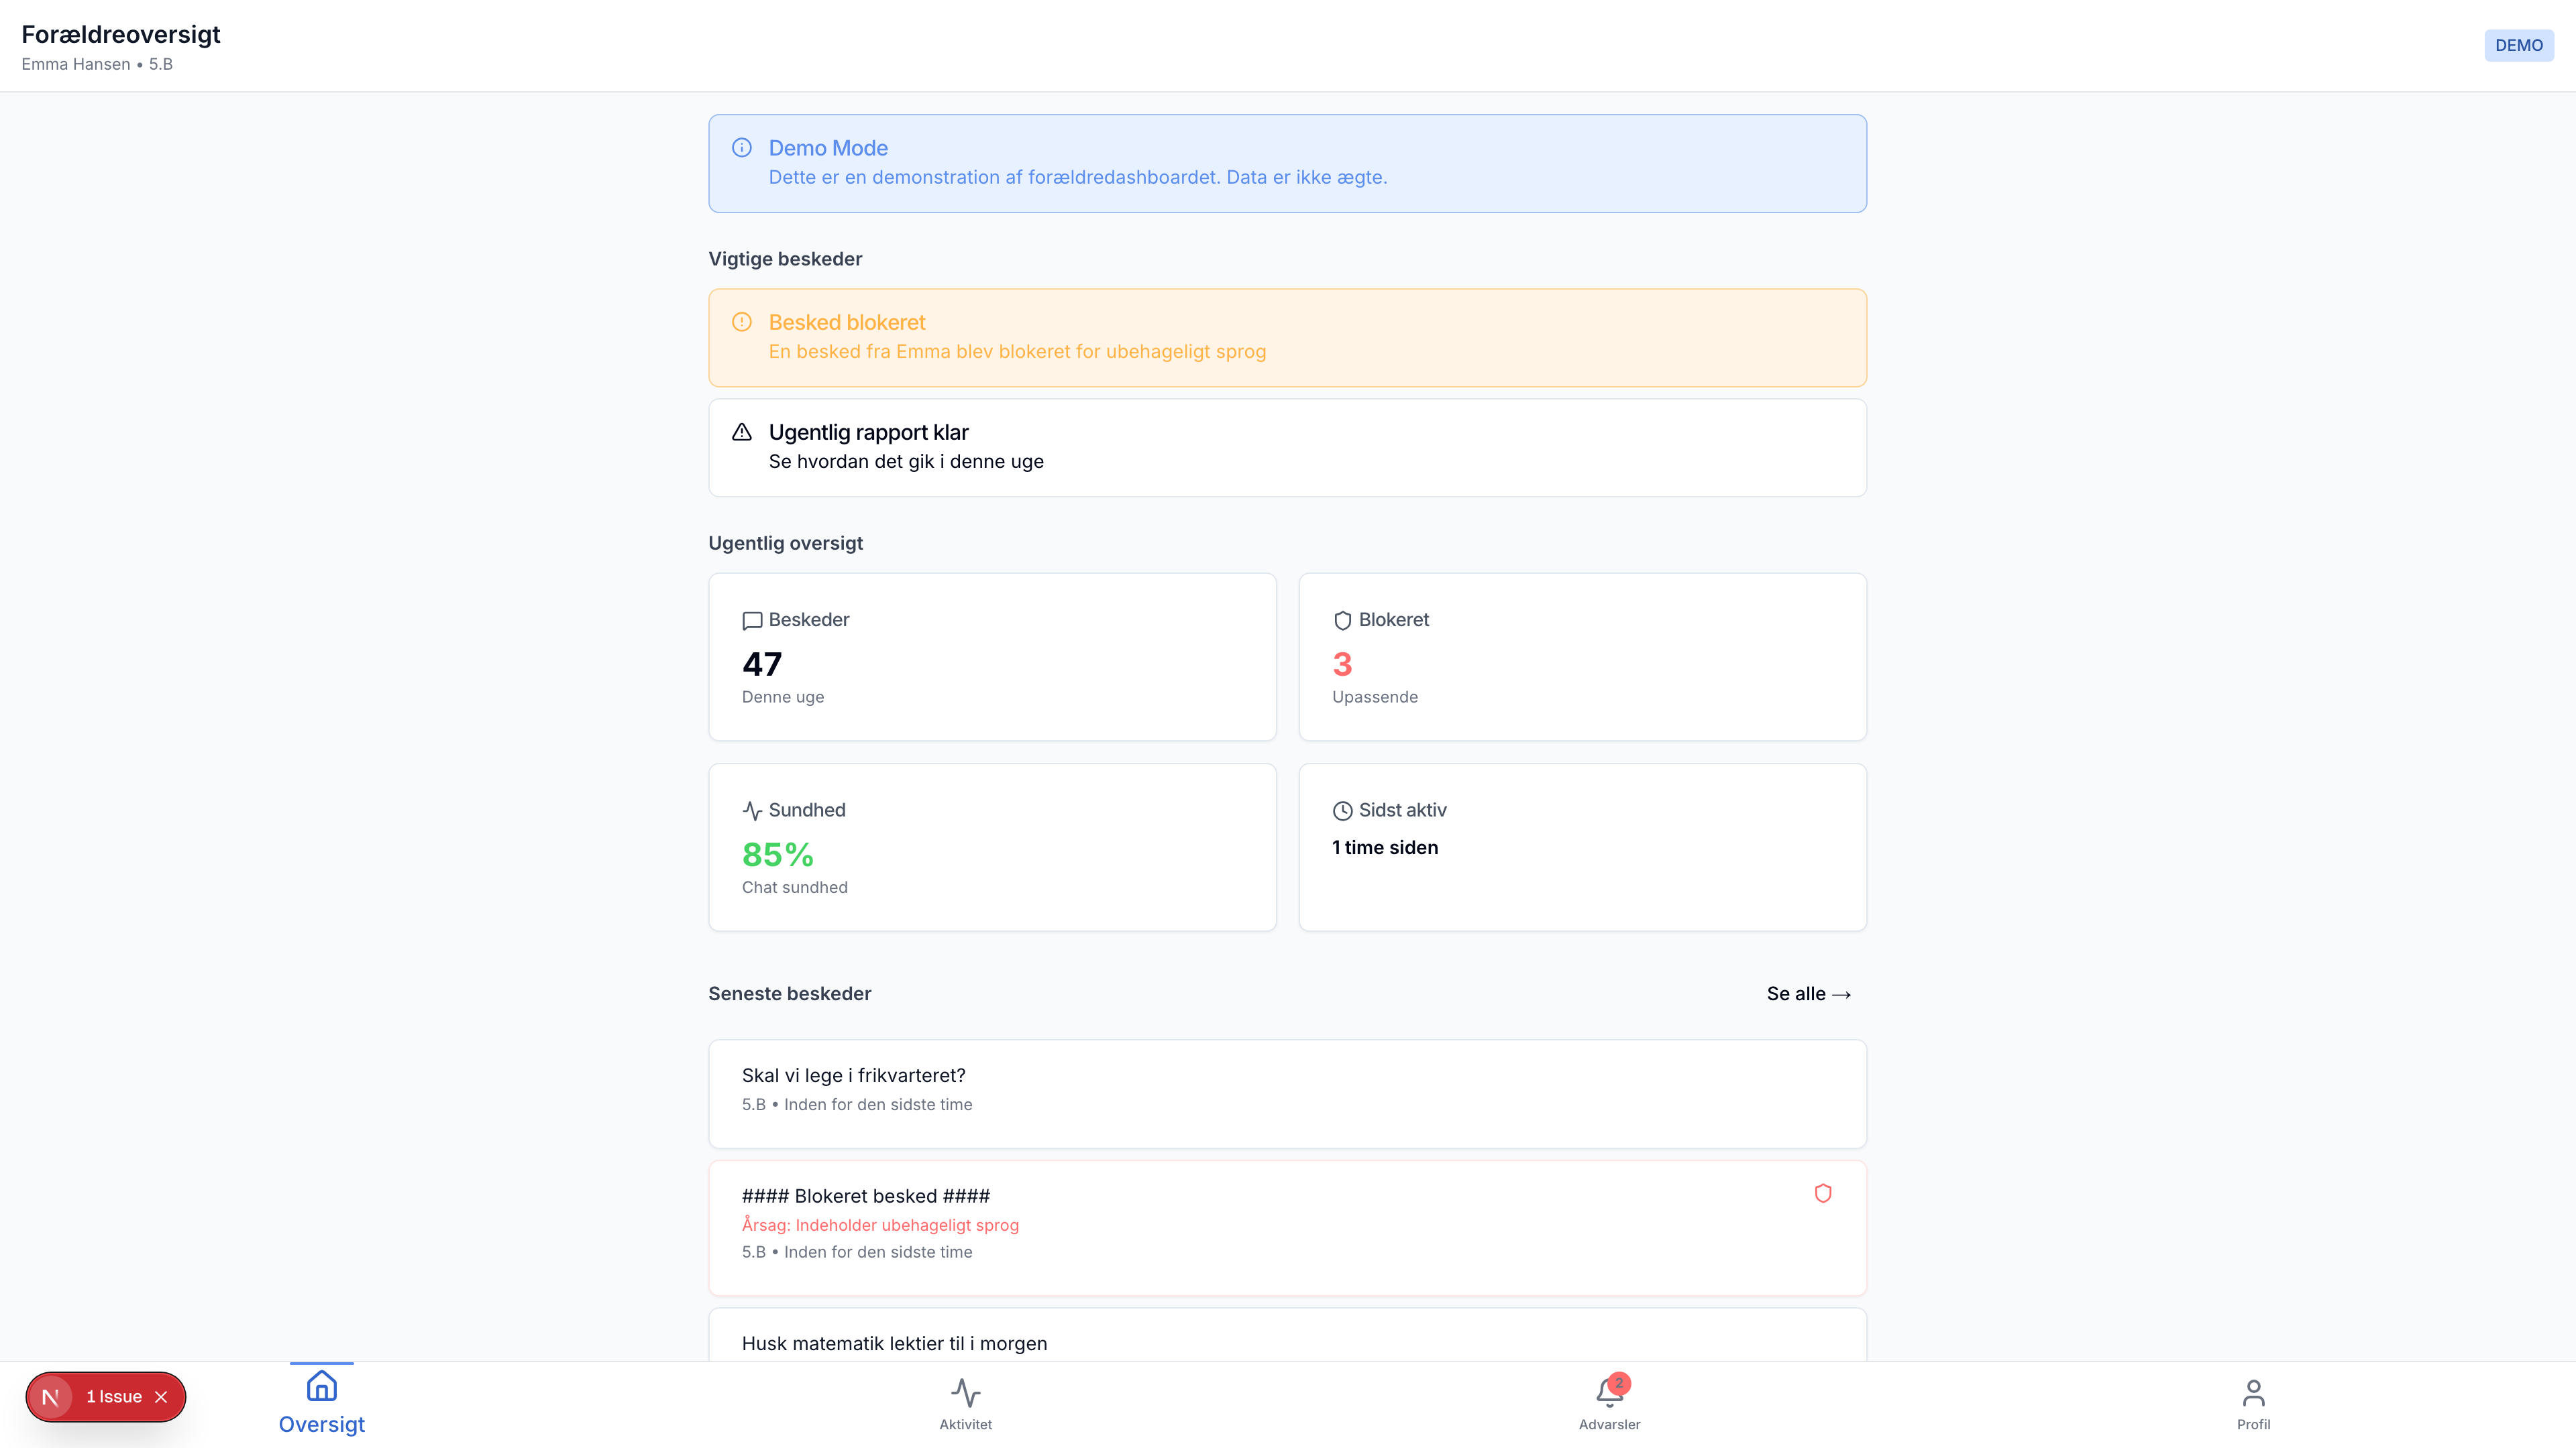Screen dimensions: 2576x1448
Task: Open message 'Skal vi lege i frikvarteret?'
Action: (x=1287, y=1093)
